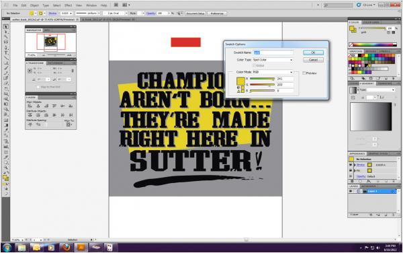Click the fill and stroke swatch in toolbox
Screen dimensions: 403x253
tap(5, 178)
